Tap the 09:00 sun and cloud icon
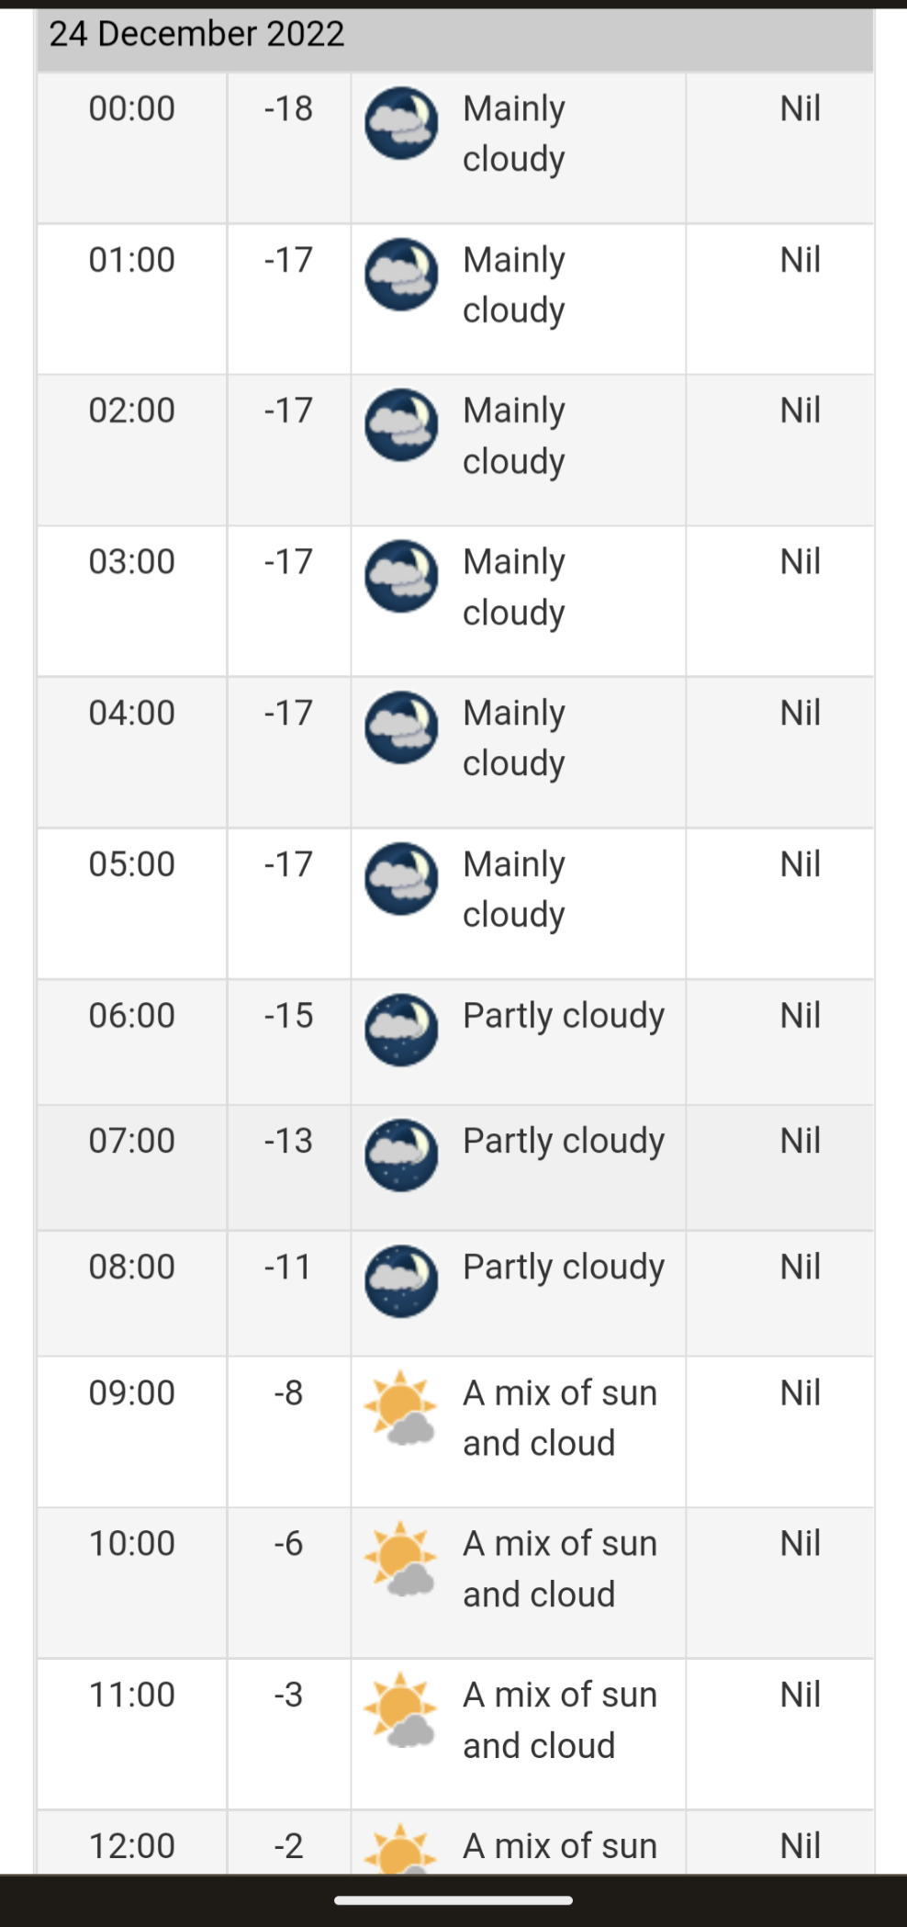The height and width of the screenshot is (1927, 907). (400, 1408)
